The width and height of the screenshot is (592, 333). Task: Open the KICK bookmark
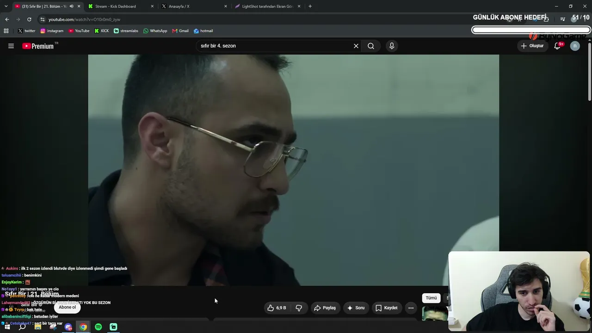(102, 31)
